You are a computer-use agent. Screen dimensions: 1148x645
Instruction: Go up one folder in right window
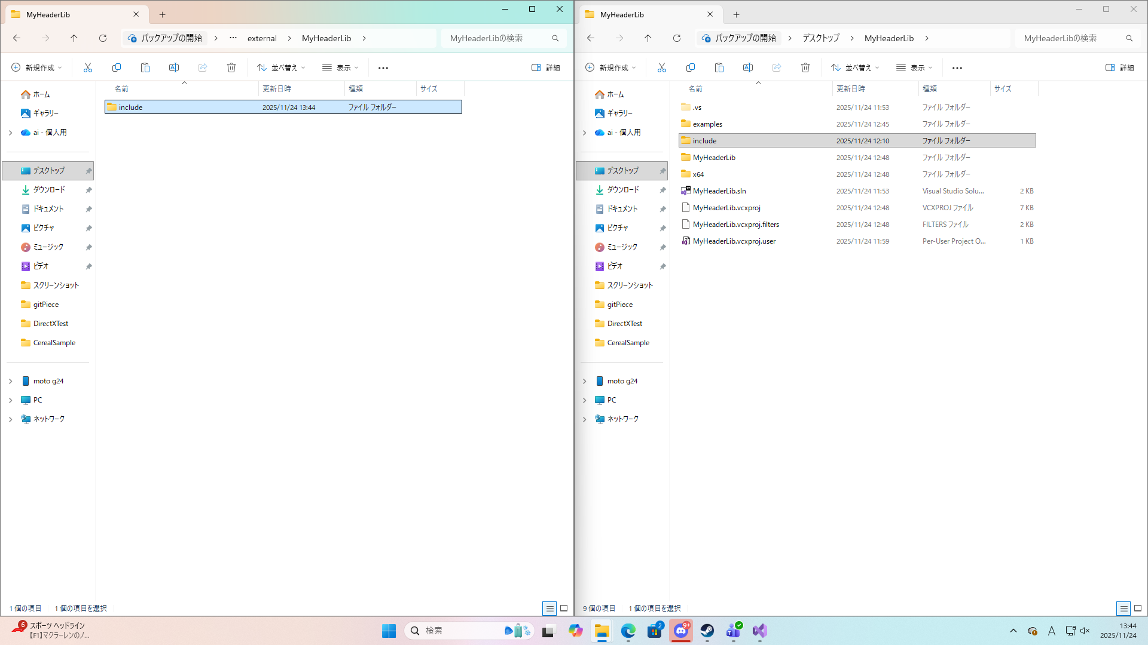pos(648,38)
